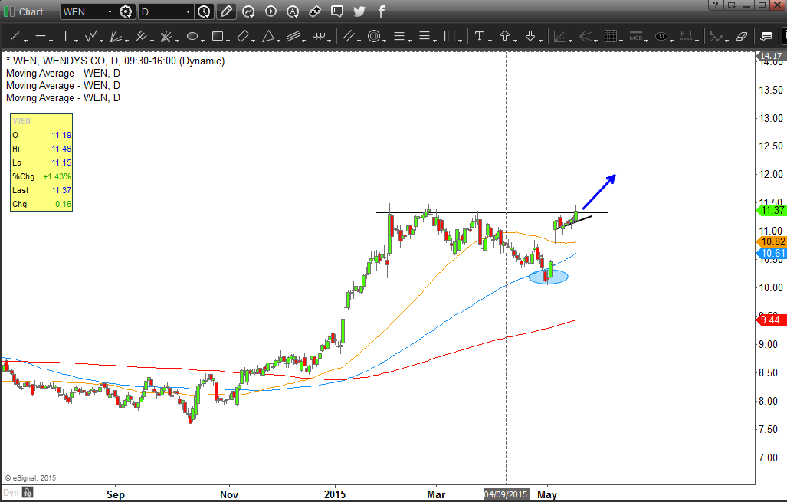787x502 pixels.
Task: Select the Text annotation tool
Action: point(480,36)
